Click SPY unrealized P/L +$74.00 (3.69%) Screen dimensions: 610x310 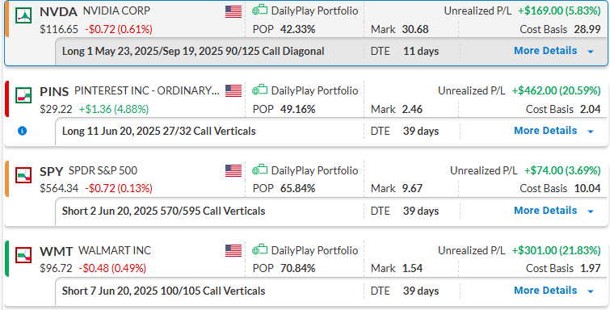(562, 171)
